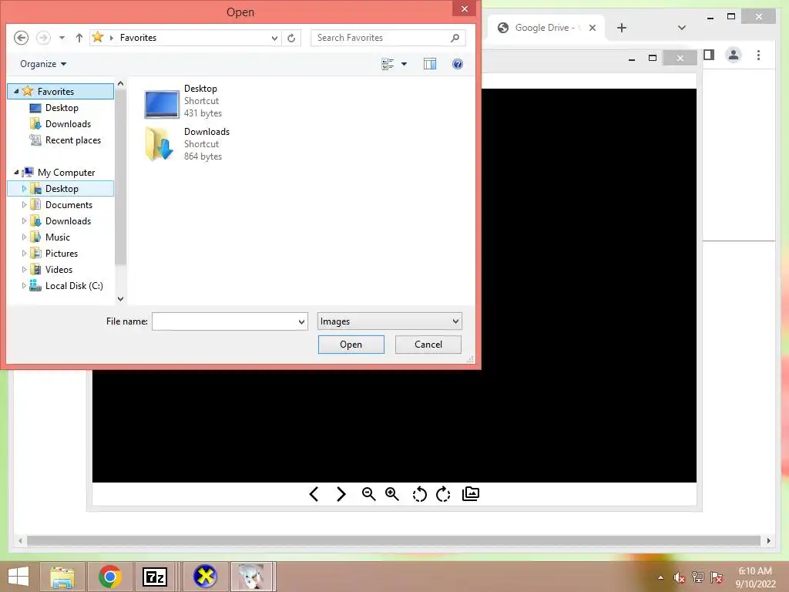Screen dimensions: 789x592
Task: Show next image in viewer
Action: click(341, 494)
